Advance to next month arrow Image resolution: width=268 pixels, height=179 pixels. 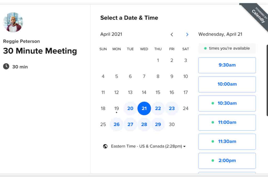pyautogui.click(x=187, y=34)
